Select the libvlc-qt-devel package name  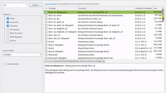pos(55,16)
